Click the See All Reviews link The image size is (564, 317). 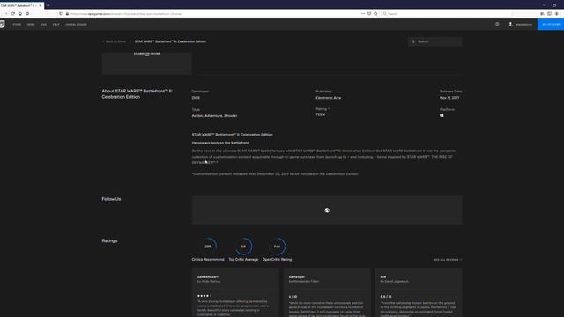(x=448, y=260)
